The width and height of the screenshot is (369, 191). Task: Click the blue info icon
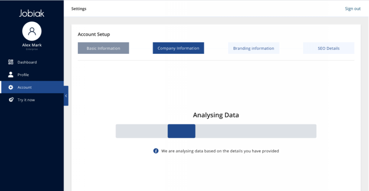pos(156,151)
